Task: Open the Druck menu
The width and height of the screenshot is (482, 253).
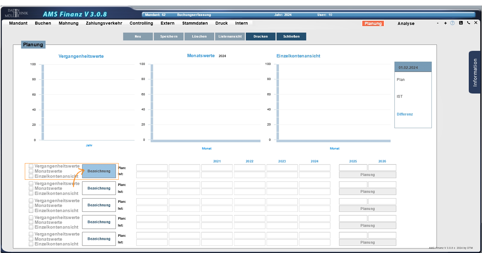Action: point(221,23)
